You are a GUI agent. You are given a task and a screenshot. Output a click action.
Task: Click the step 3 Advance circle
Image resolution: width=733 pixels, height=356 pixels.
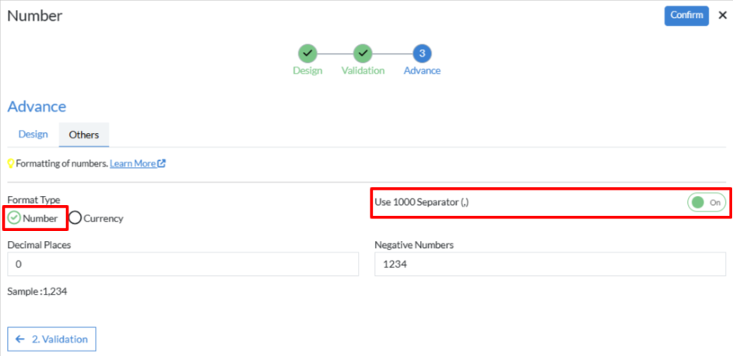pyautogui.click(x=422, y=53)
